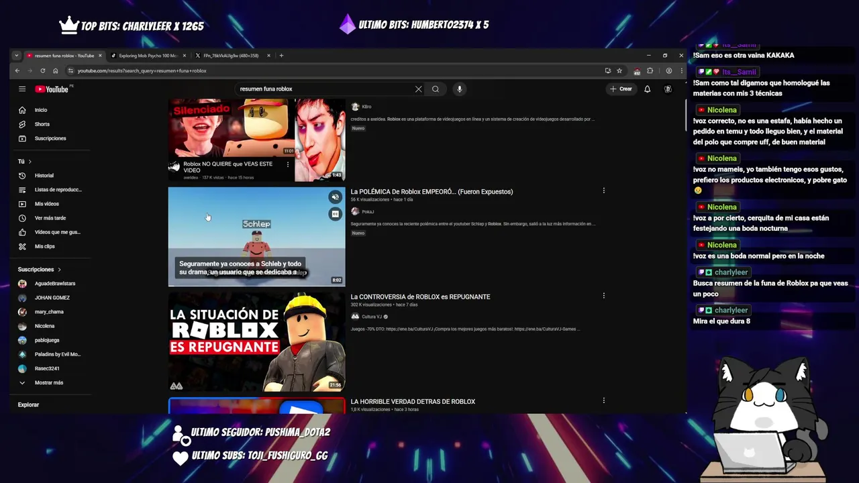Viewport: 859px width, 483px height.
Task: Close the FPn_76kVkAUlg9w tab
Action: pos(268,56)
